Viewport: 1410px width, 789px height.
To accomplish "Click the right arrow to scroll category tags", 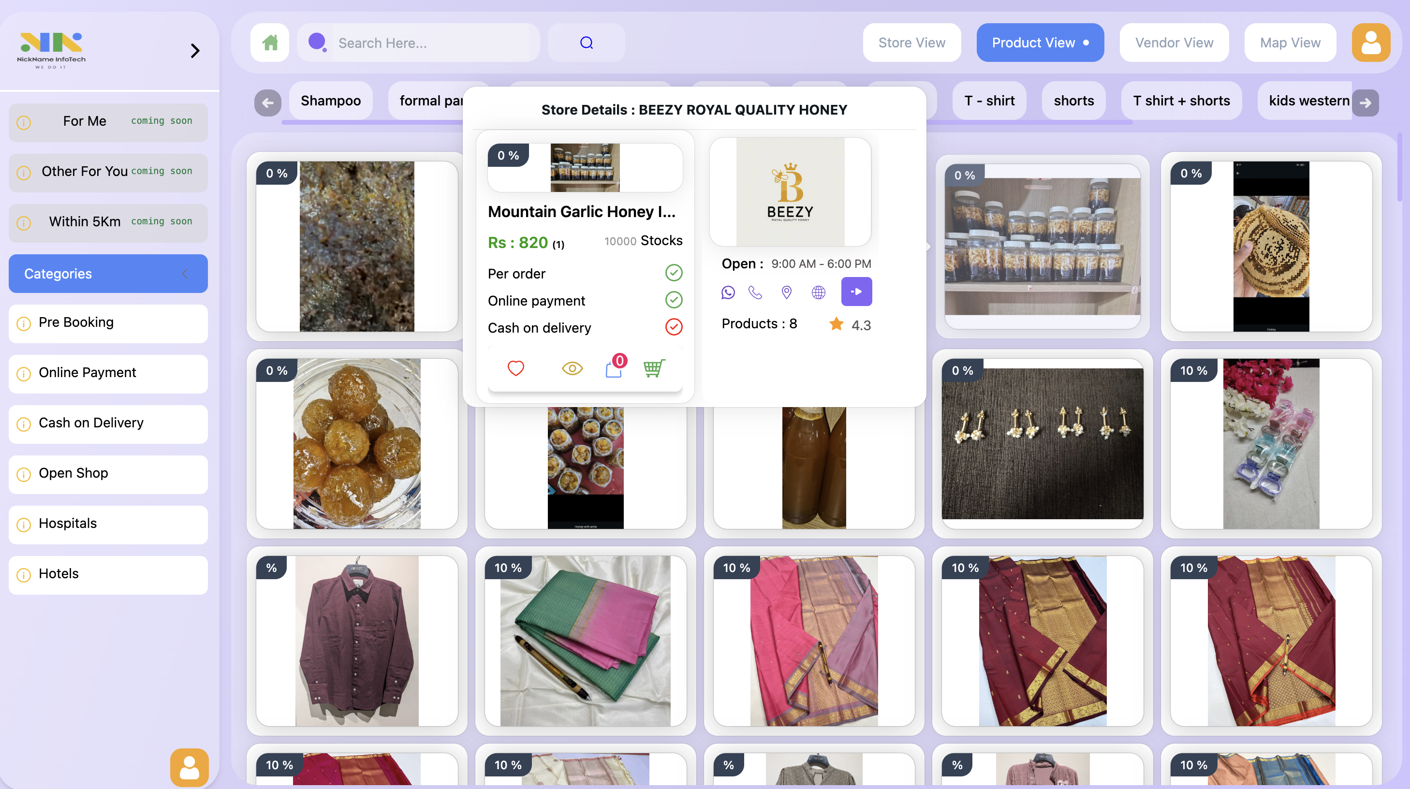I will click(x=1366, y=102).
